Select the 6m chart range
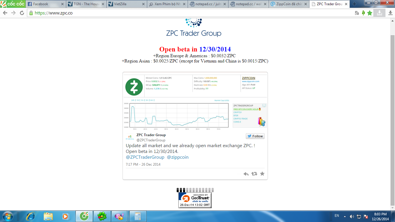395x222 pixels. click(152, 100)
